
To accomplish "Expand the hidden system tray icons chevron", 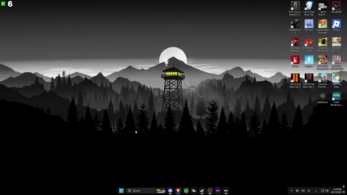I will point(291,191).
